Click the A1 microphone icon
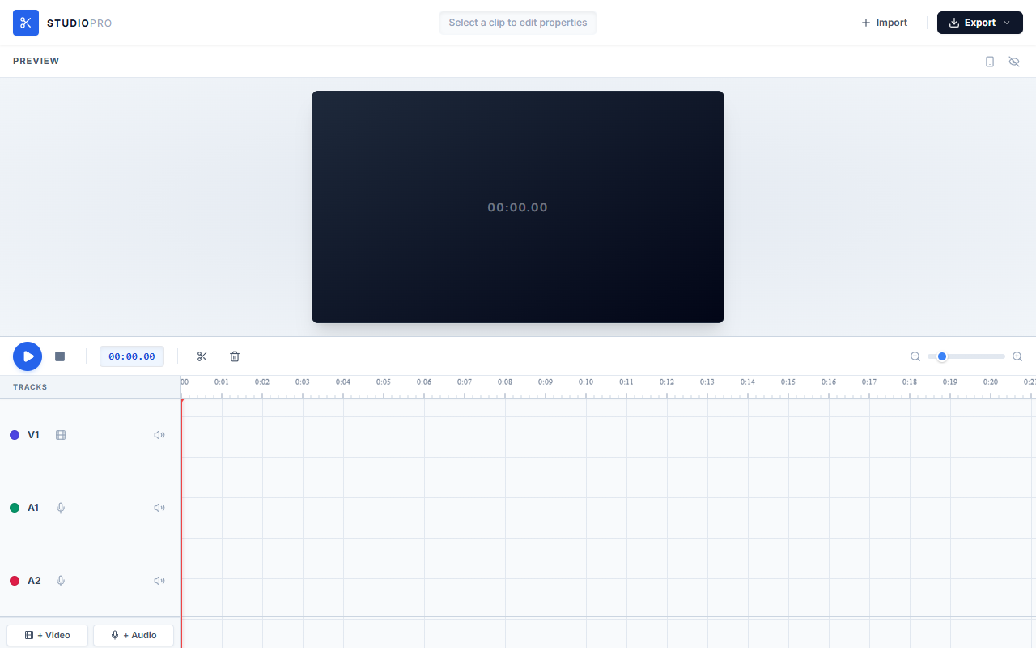 [x=61, y=508]
